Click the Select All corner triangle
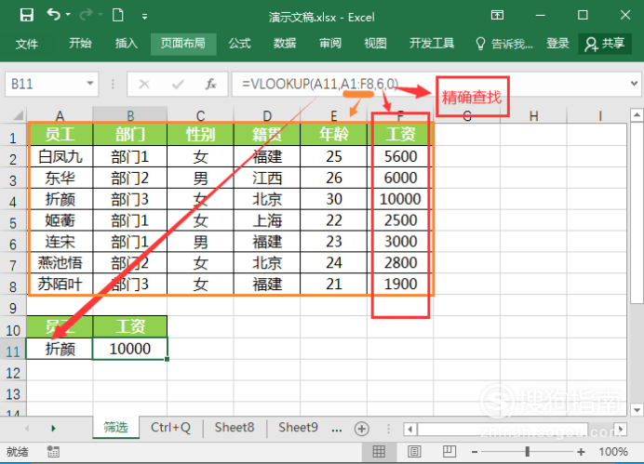Image resolution: width=644 pixels, height=464 pixels. coord(18,115)
